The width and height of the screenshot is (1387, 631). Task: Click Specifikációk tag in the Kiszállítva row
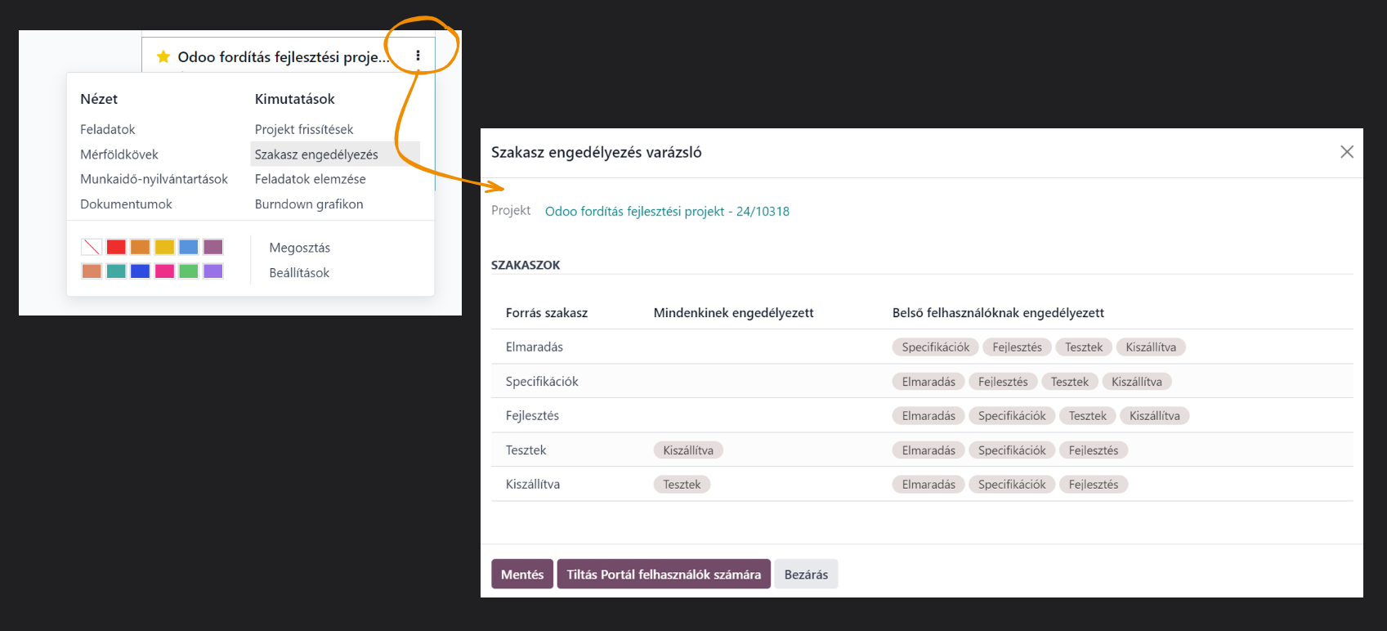(1012, 485)
